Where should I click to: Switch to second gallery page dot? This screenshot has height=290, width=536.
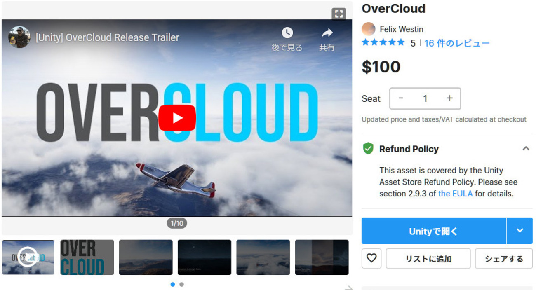(181, 284)
